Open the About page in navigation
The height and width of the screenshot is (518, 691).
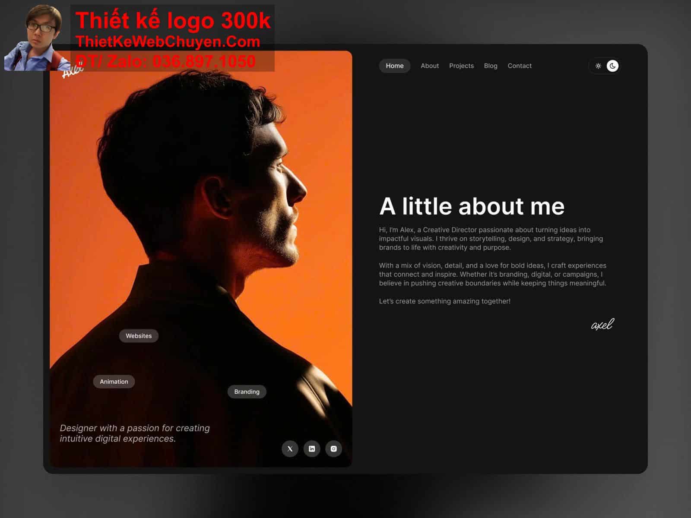click(429, 66)
